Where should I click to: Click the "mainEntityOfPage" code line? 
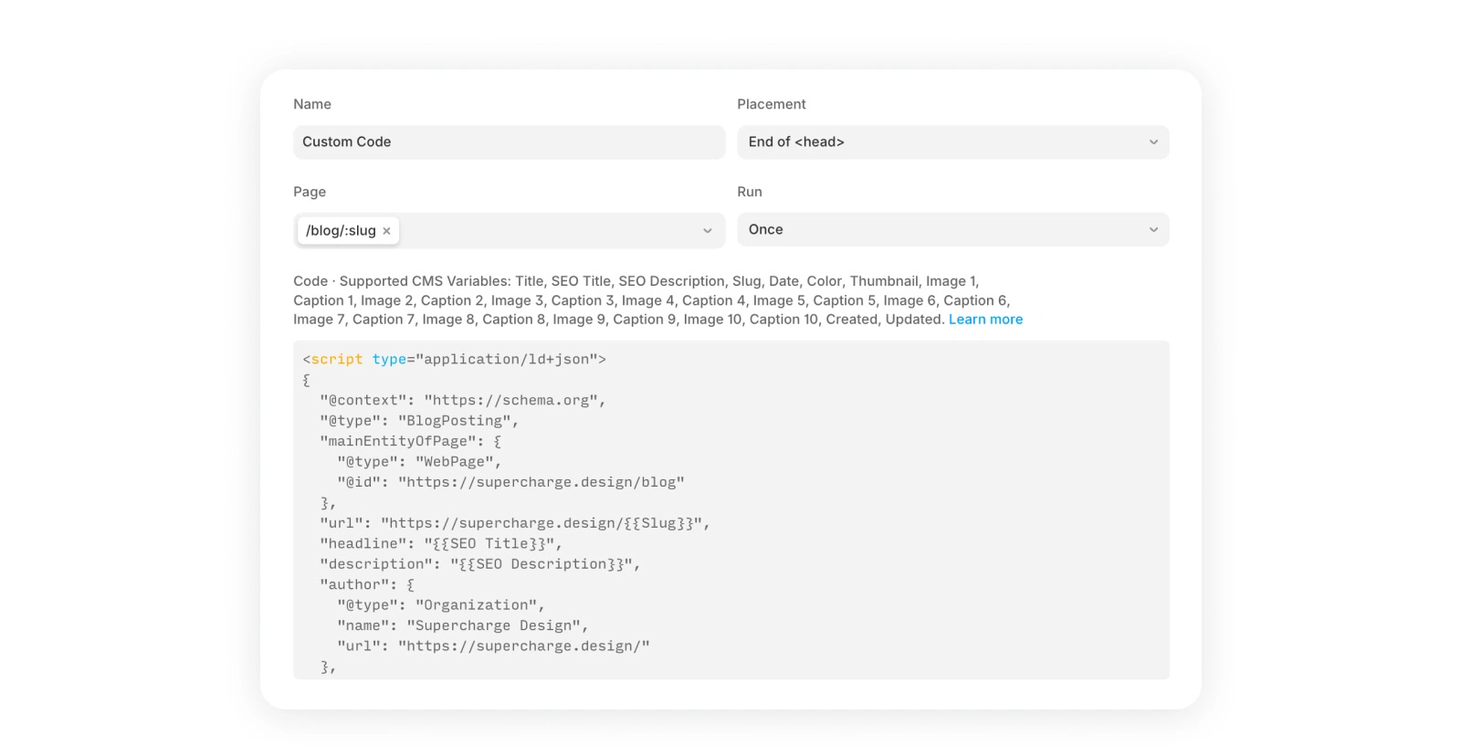(410, 442)
